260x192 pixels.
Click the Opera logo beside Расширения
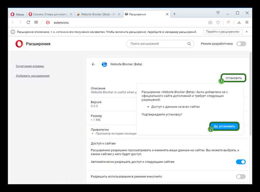[19, 44]
